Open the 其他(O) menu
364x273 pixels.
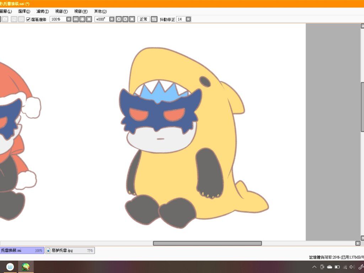[x=100, y=11]
